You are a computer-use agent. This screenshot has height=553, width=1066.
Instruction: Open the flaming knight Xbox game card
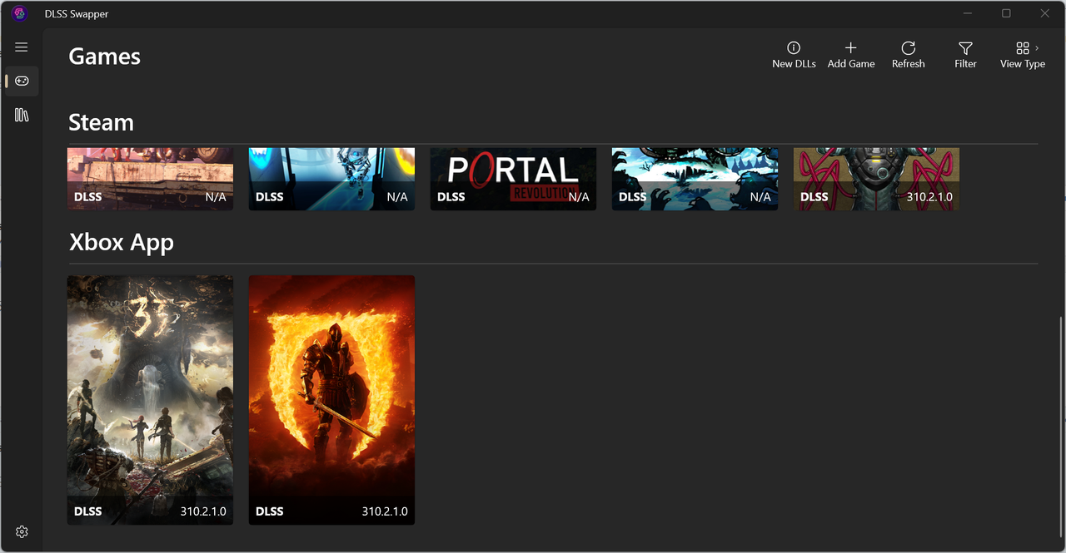tap(331, 400)
